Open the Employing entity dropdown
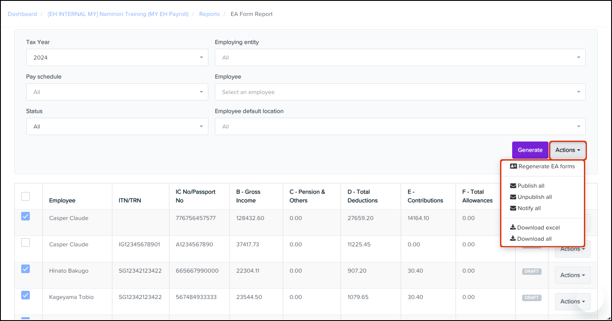 tap(400, 57)
